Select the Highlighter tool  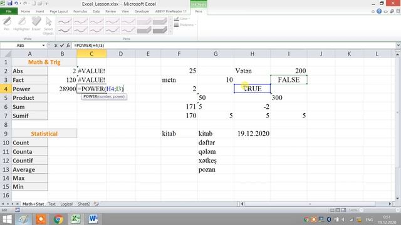coord(21,24)
